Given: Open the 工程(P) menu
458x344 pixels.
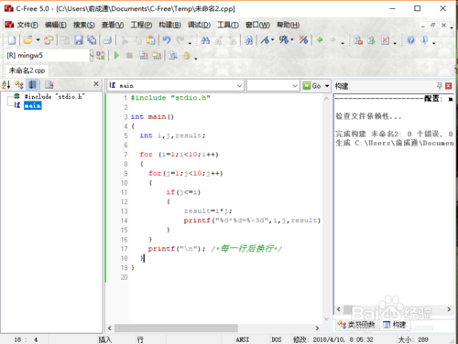Looking at the screenshot, I should (x=141, y=25).
